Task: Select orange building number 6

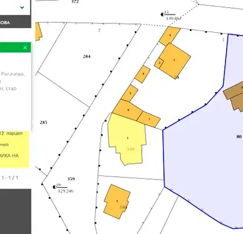Action: point(128,110)
